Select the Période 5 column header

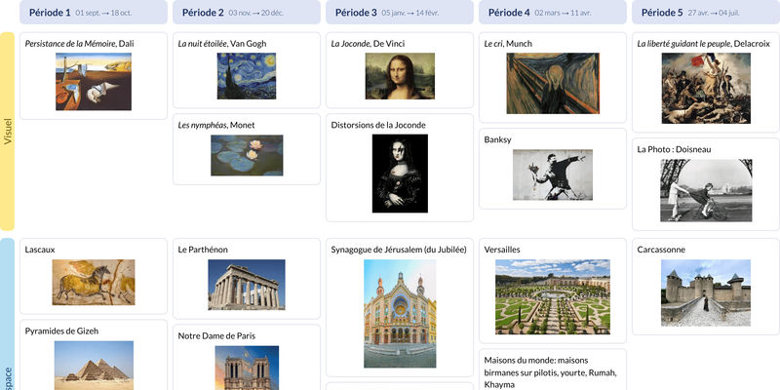[706, 12]
